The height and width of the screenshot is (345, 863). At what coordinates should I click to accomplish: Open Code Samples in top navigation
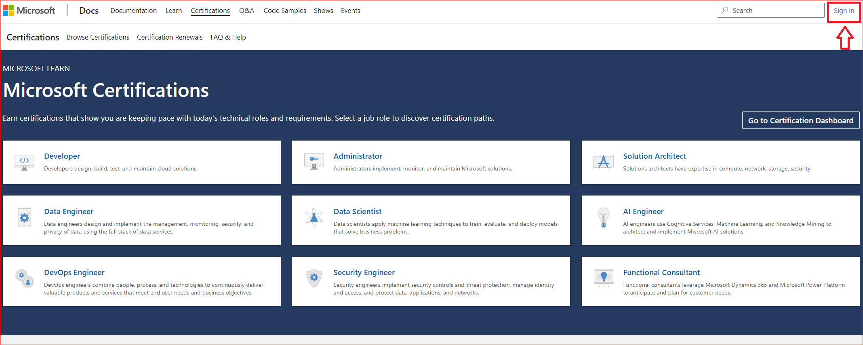click(x=285, y=11)
